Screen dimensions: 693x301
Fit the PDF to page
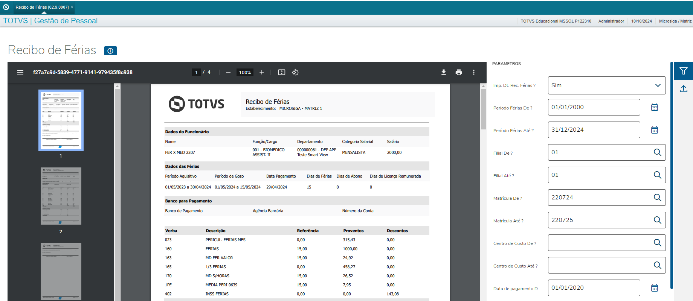pyautogui.click(x=282, y=72)
